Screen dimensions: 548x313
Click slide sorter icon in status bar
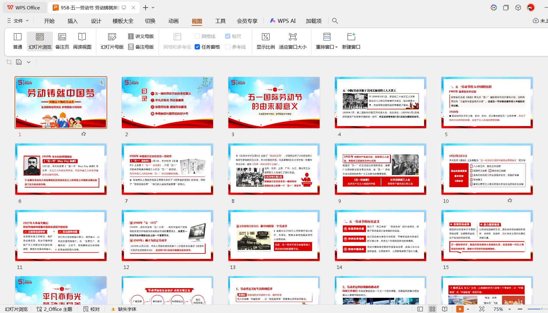(x=432, y=309)
